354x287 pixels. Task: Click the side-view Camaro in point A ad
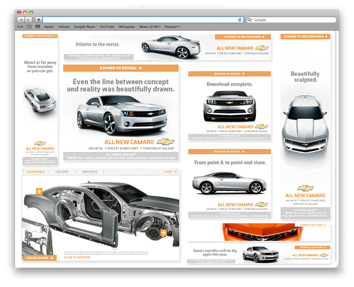pyautogui.click(x=229, y=183)
